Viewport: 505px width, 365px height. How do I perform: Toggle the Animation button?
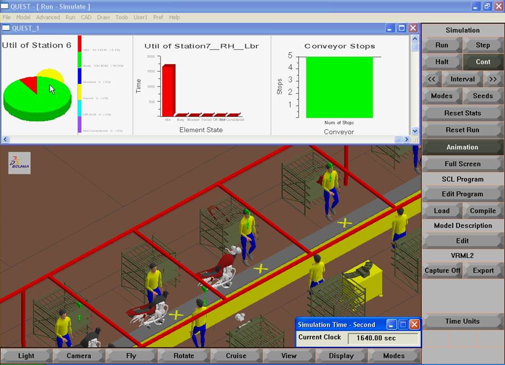click(x=462, y=147)
